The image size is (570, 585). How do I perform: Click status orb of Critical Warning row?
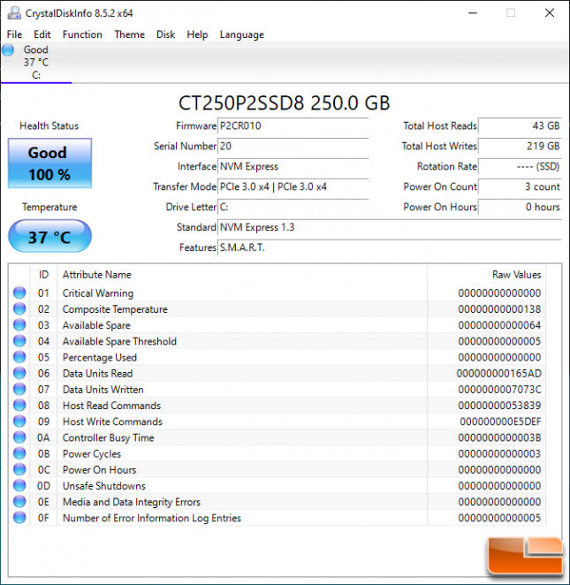pyautogui.click(x=19, y=292)
